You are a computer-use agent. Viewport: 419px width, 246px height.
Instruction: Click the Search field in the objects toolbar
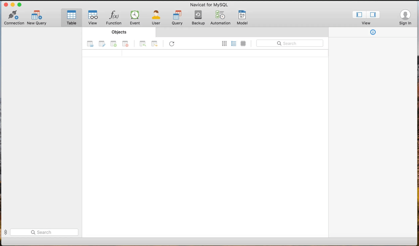pos(290,44)
